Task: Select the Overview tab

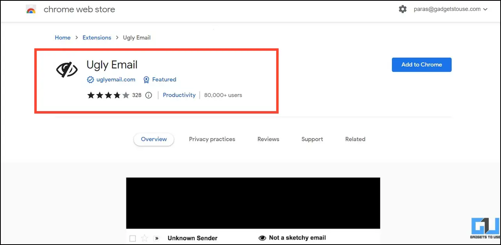Action: click(154, 139)
